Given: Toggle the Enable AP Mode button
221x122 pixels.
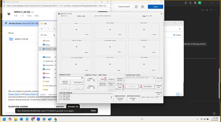Looking at the screenshot, I should pos(111,84).
